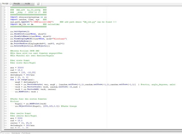182x136 pixels.
Task: Click the comment "#Farbe fuer den ersten Kometen"
Action: tap(28, 99)
